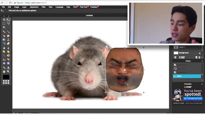The image size is (205, 115).
Task: Select the Bloat tool
Action: (4, 63)
